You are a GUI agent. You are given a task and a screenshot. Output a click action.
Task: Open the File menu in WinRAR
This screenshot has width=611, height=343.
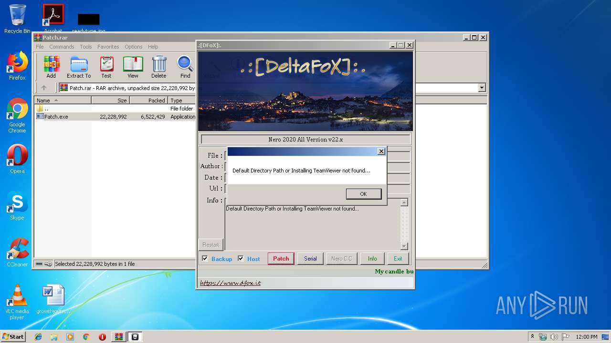coord(40,47)
